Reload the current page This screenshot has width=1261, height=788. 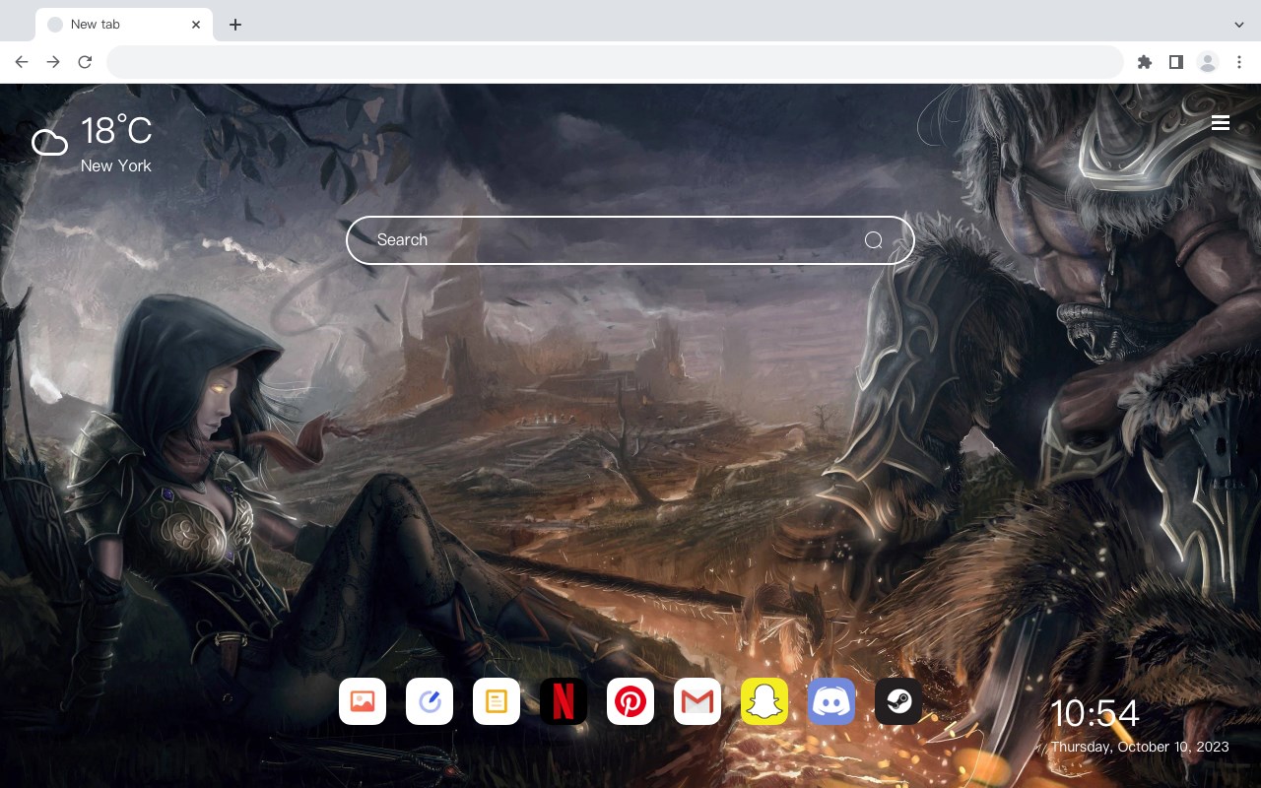click(x=85, y=62)
